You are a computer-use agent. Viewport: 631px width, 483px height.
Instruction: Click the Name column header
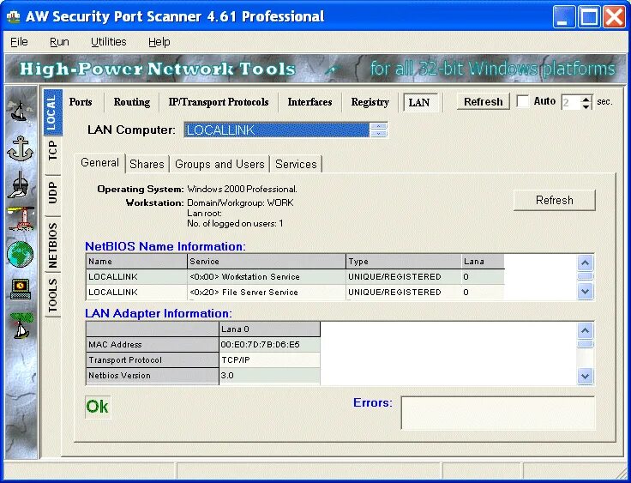136,261
